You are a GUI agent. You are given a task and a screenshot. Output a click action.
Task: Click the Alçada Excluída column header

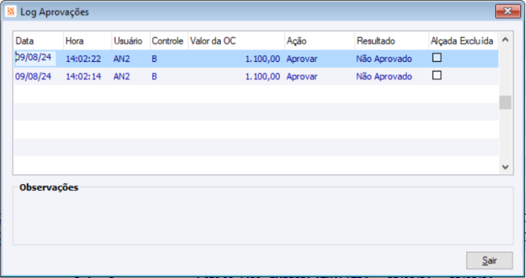pos(464,41)
